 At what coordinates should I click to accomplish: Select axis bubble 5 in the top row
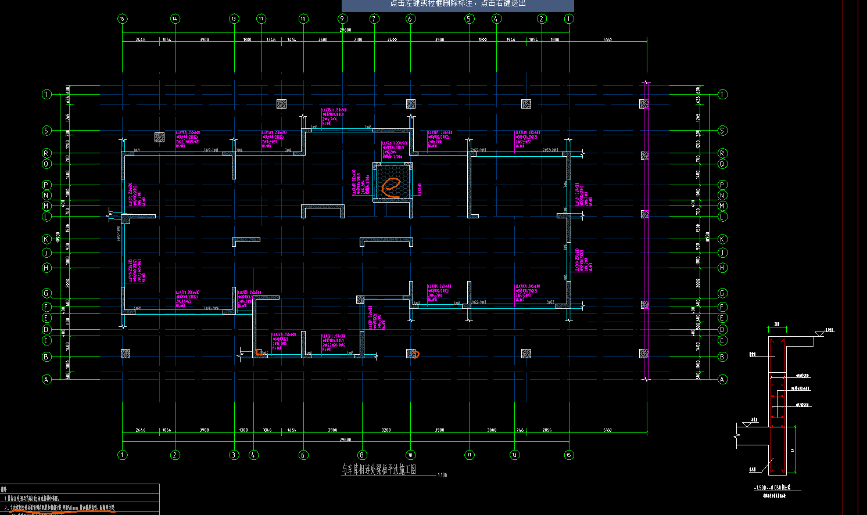pos(470,19)
